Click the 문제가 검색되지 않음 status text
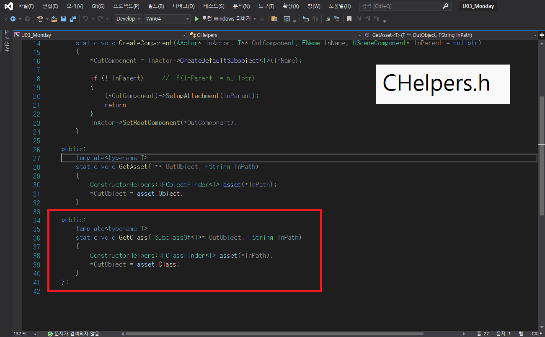 77,334
